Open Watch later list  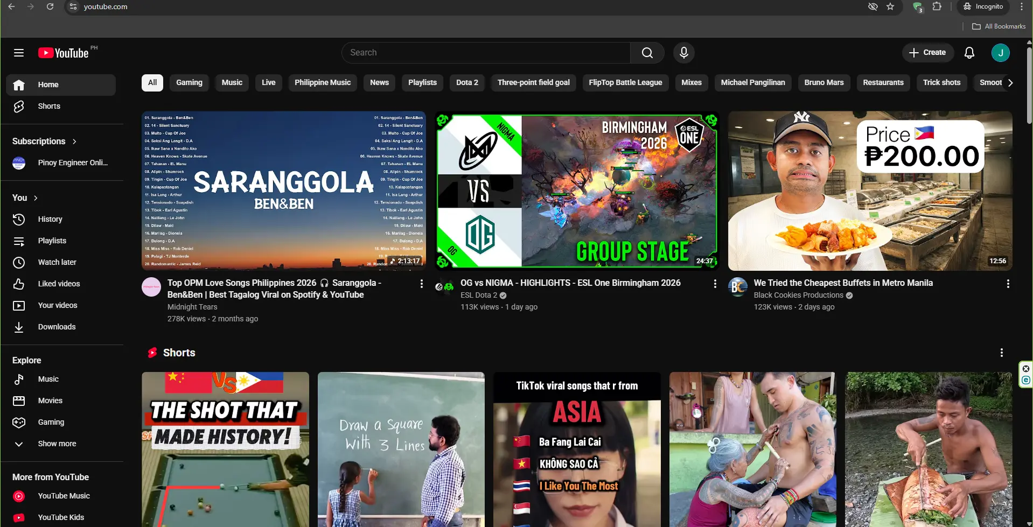[x=61, y=262]
